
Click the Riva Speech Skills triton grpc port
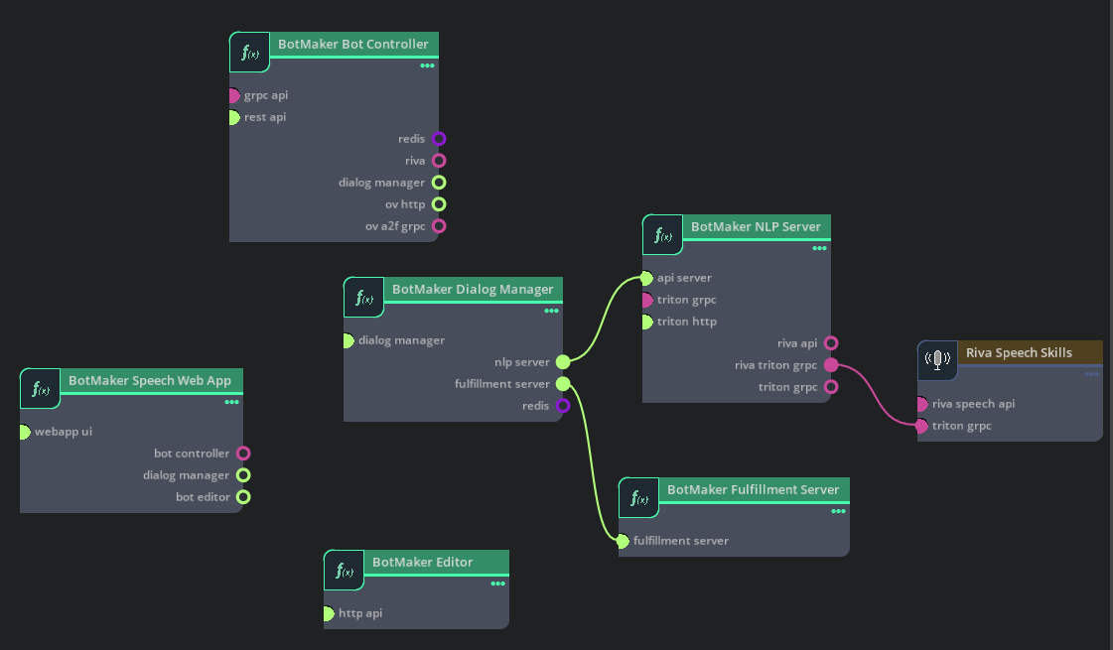coord(922,426)
